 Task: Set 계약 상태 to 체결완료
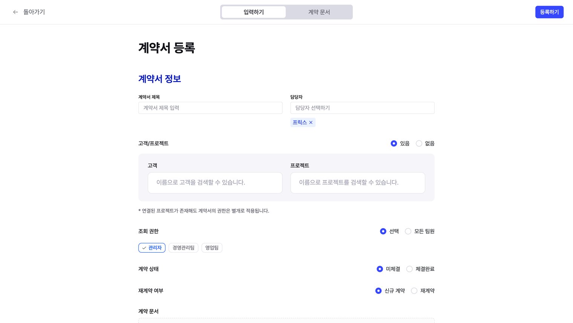(x=409, y=269)
